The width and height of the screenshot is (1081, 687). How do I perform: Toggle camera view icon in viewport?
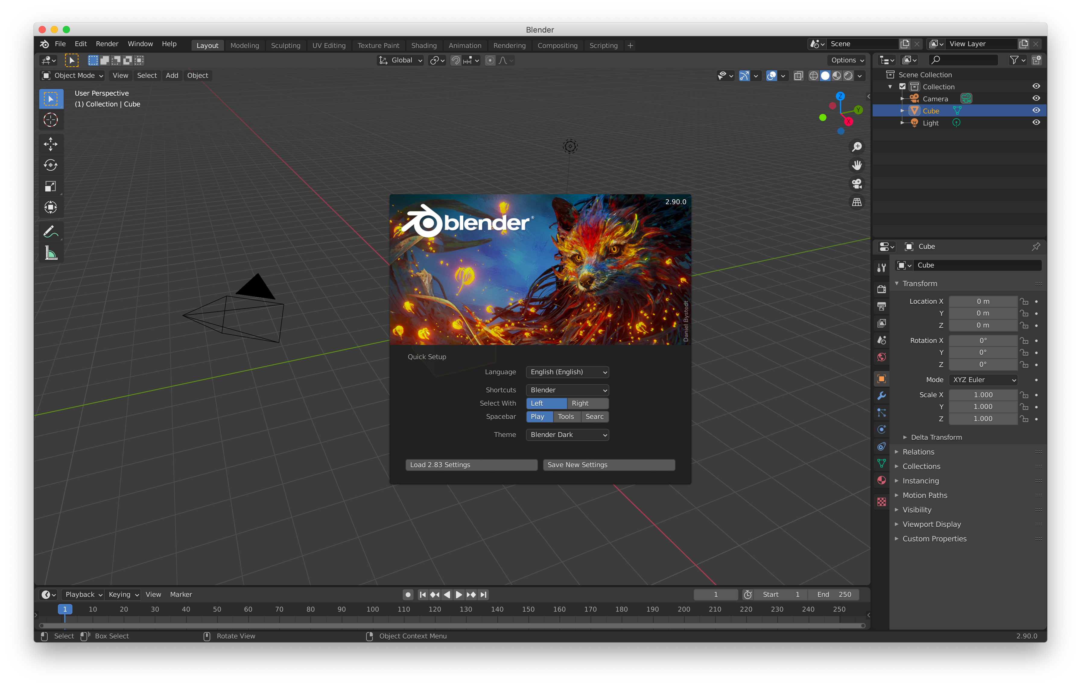[857, 184]
